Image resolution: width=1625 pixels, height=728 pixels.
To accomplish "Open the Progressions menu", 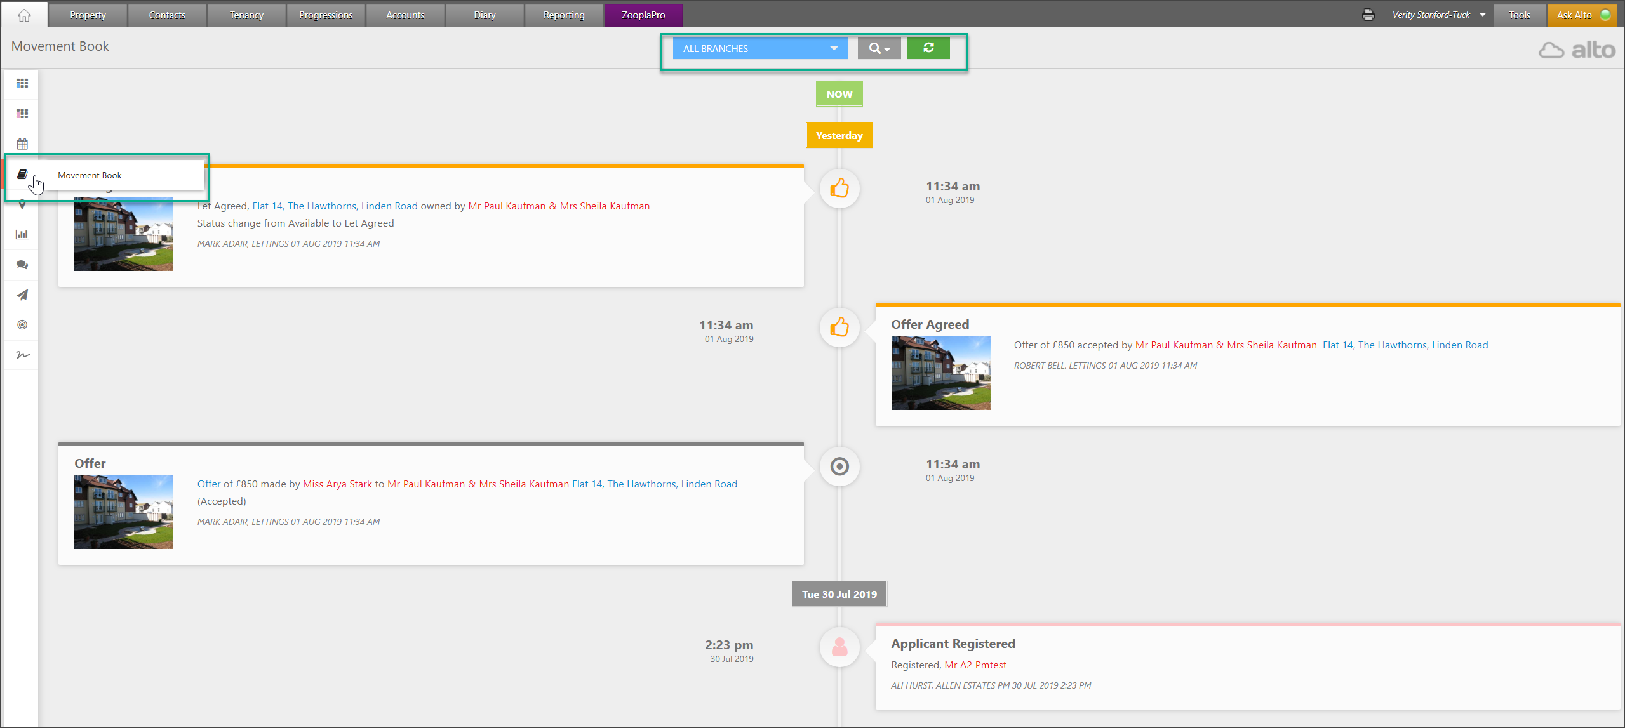I will pos(326,15).
